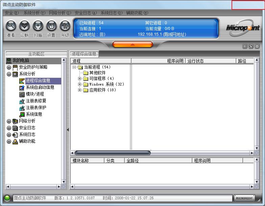The image size is (265, 206).
Task: Expand the 辅助功能 sidebar node
Action: (x=9, y=141)
